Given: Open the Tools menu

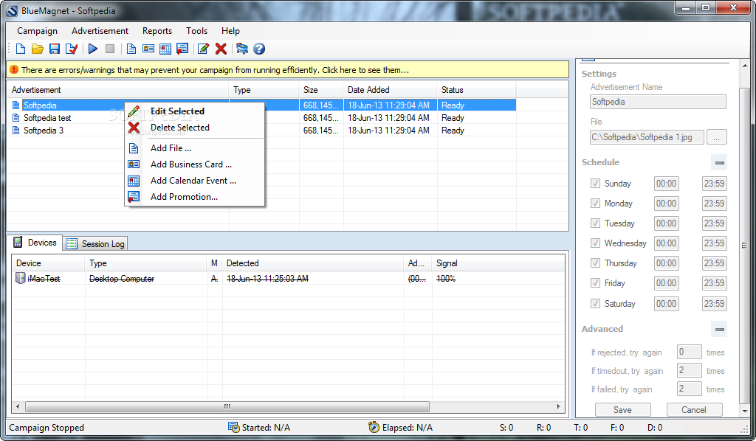Looking at the screenshot, I should pyautogui.click(x=196, y=31).
